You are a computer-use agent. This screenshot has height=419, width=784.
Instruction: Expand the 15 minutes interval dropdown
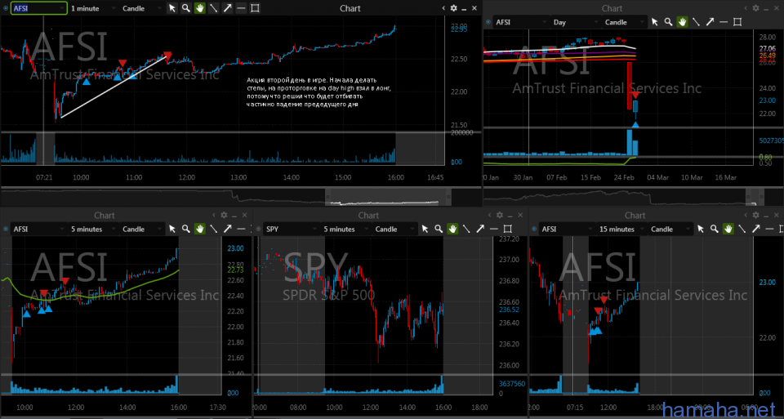coord(621,229)
